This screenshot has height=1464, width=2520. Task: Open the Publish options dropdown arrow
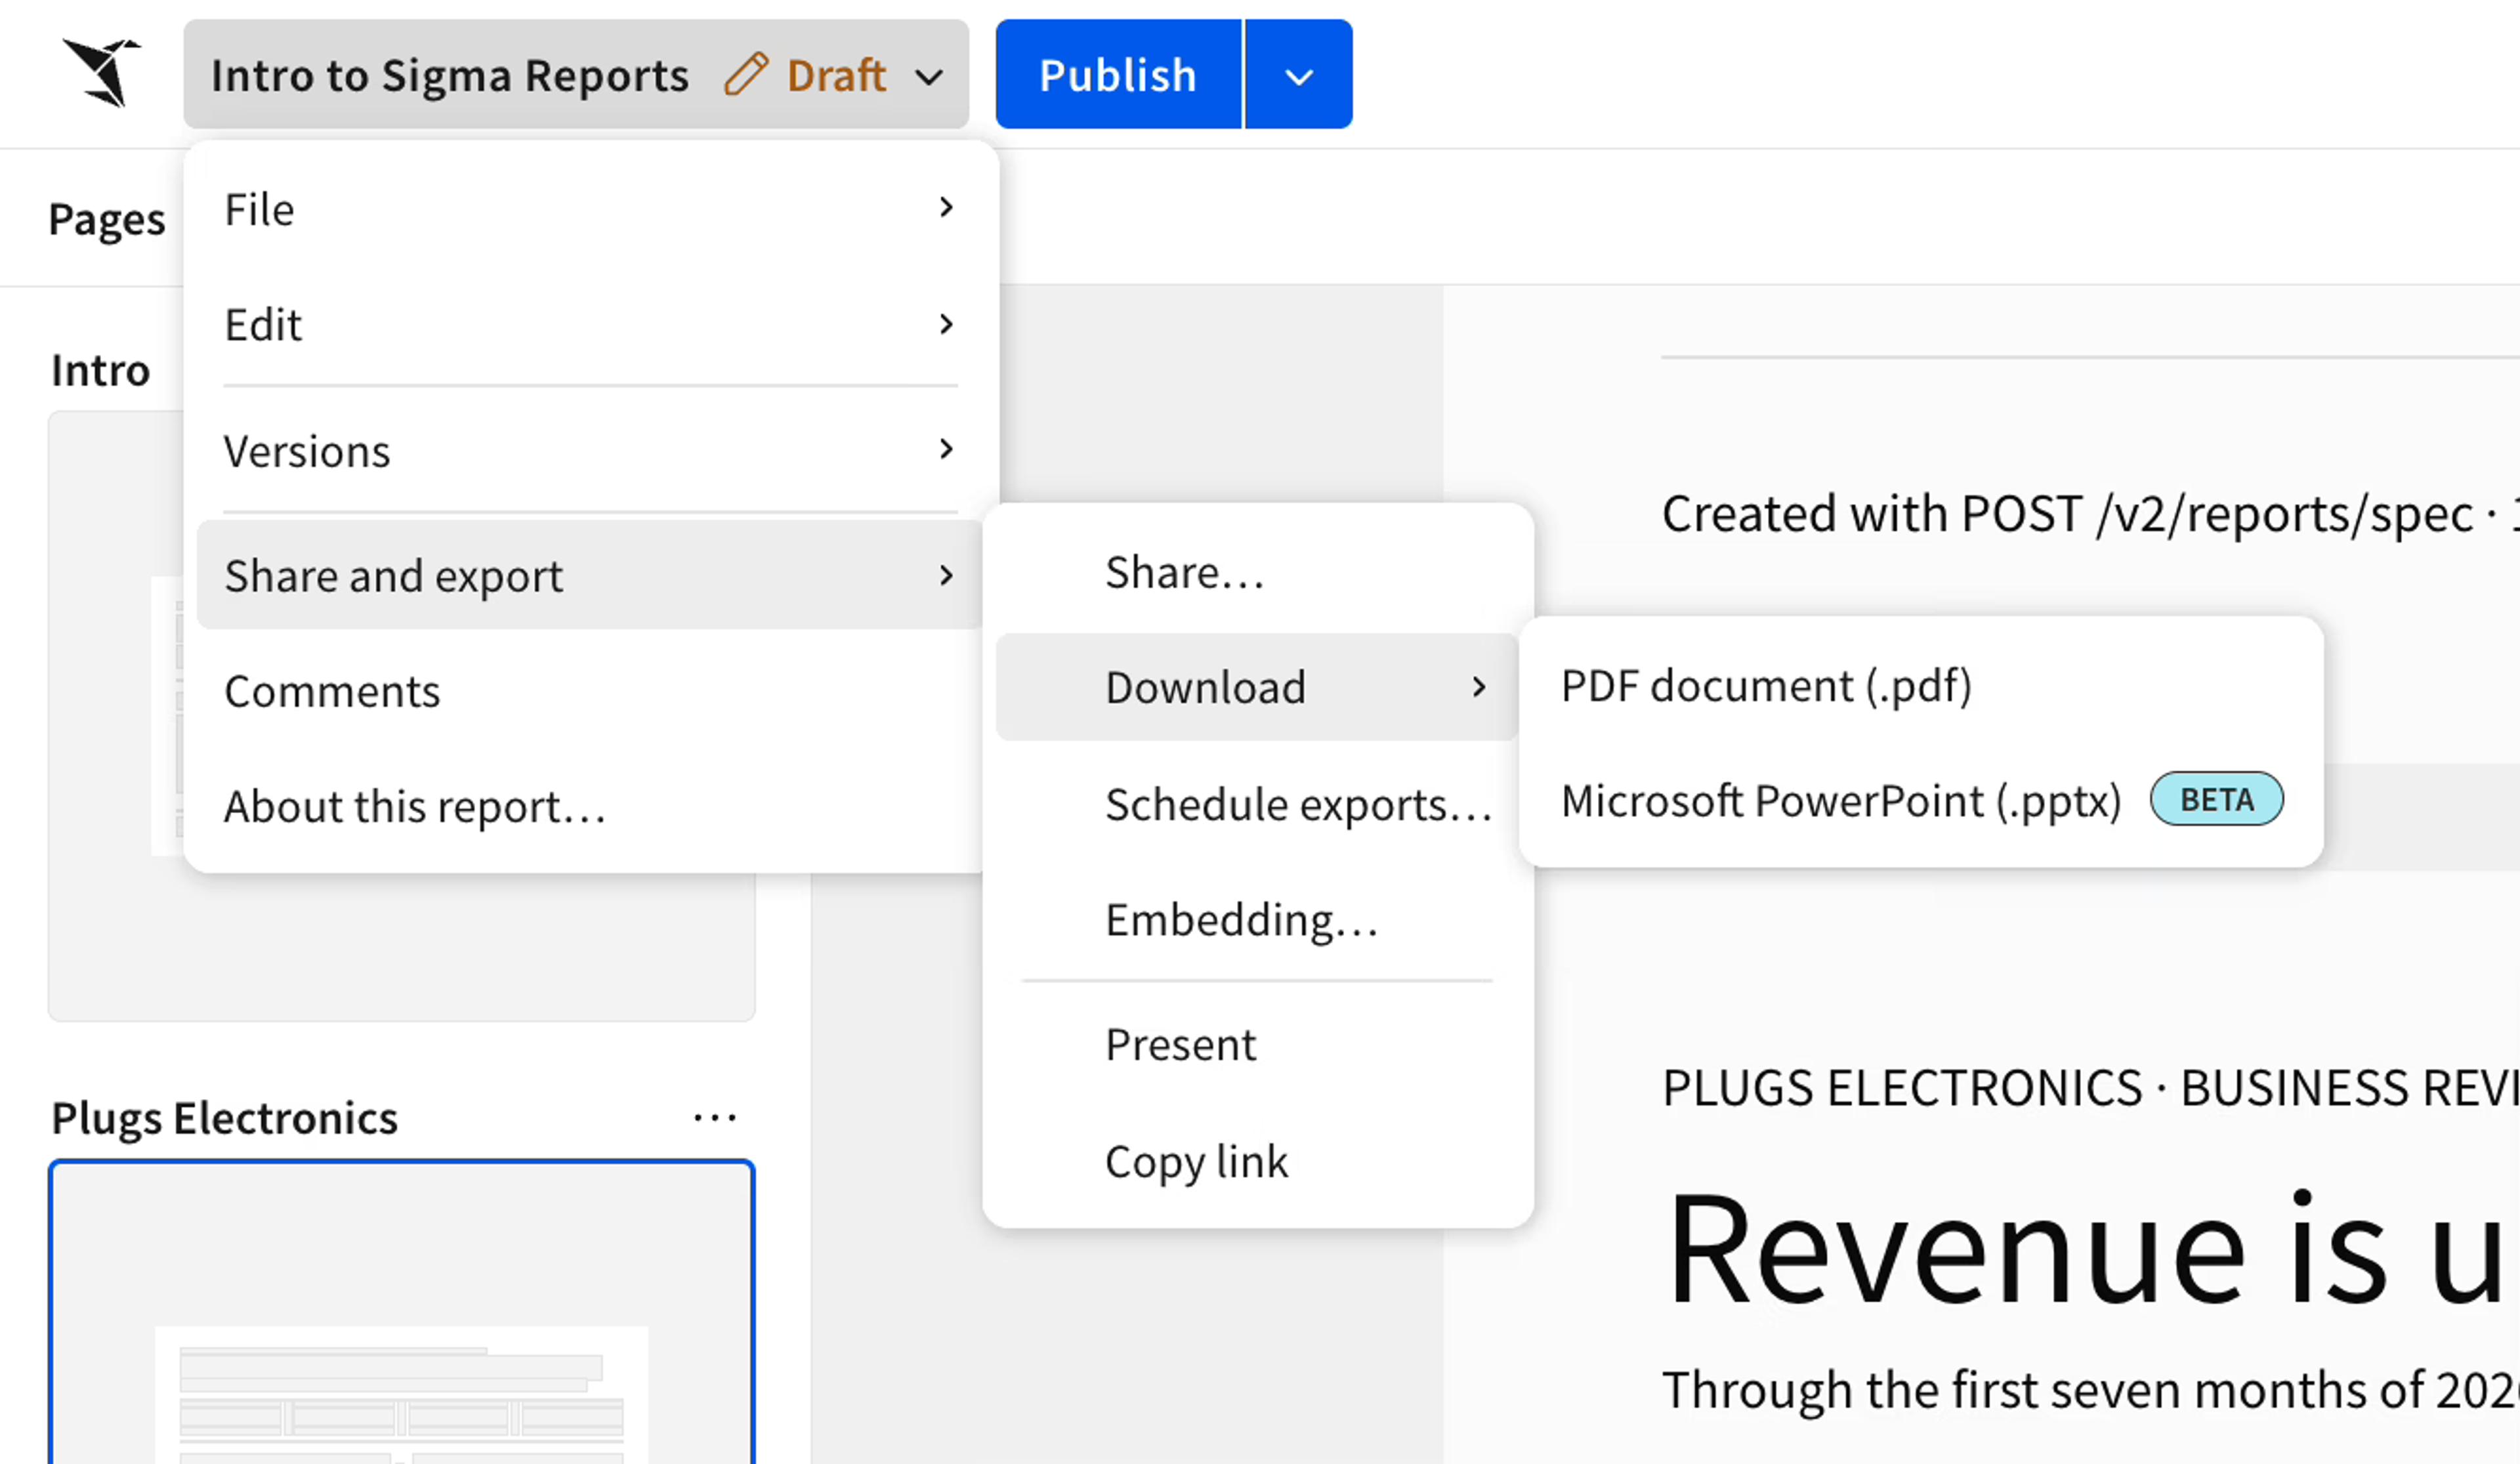pos(1299,74)
